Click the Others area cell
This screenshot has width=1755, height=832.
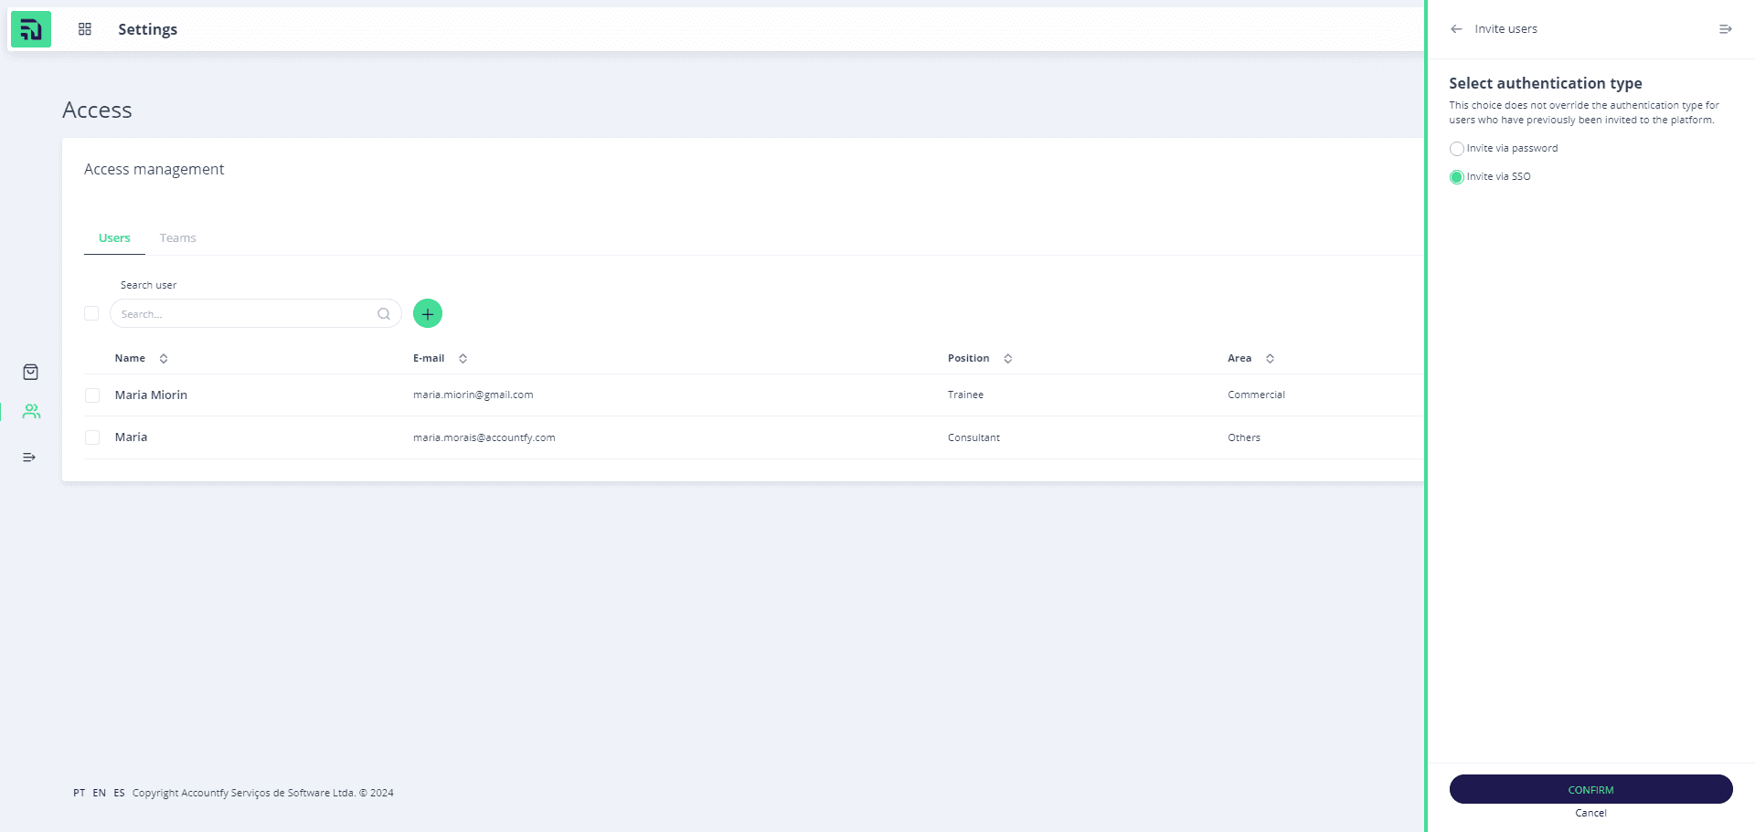click(1243, 437)
